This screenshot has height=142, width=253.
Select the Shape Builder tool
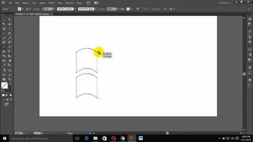pos(4,56)
